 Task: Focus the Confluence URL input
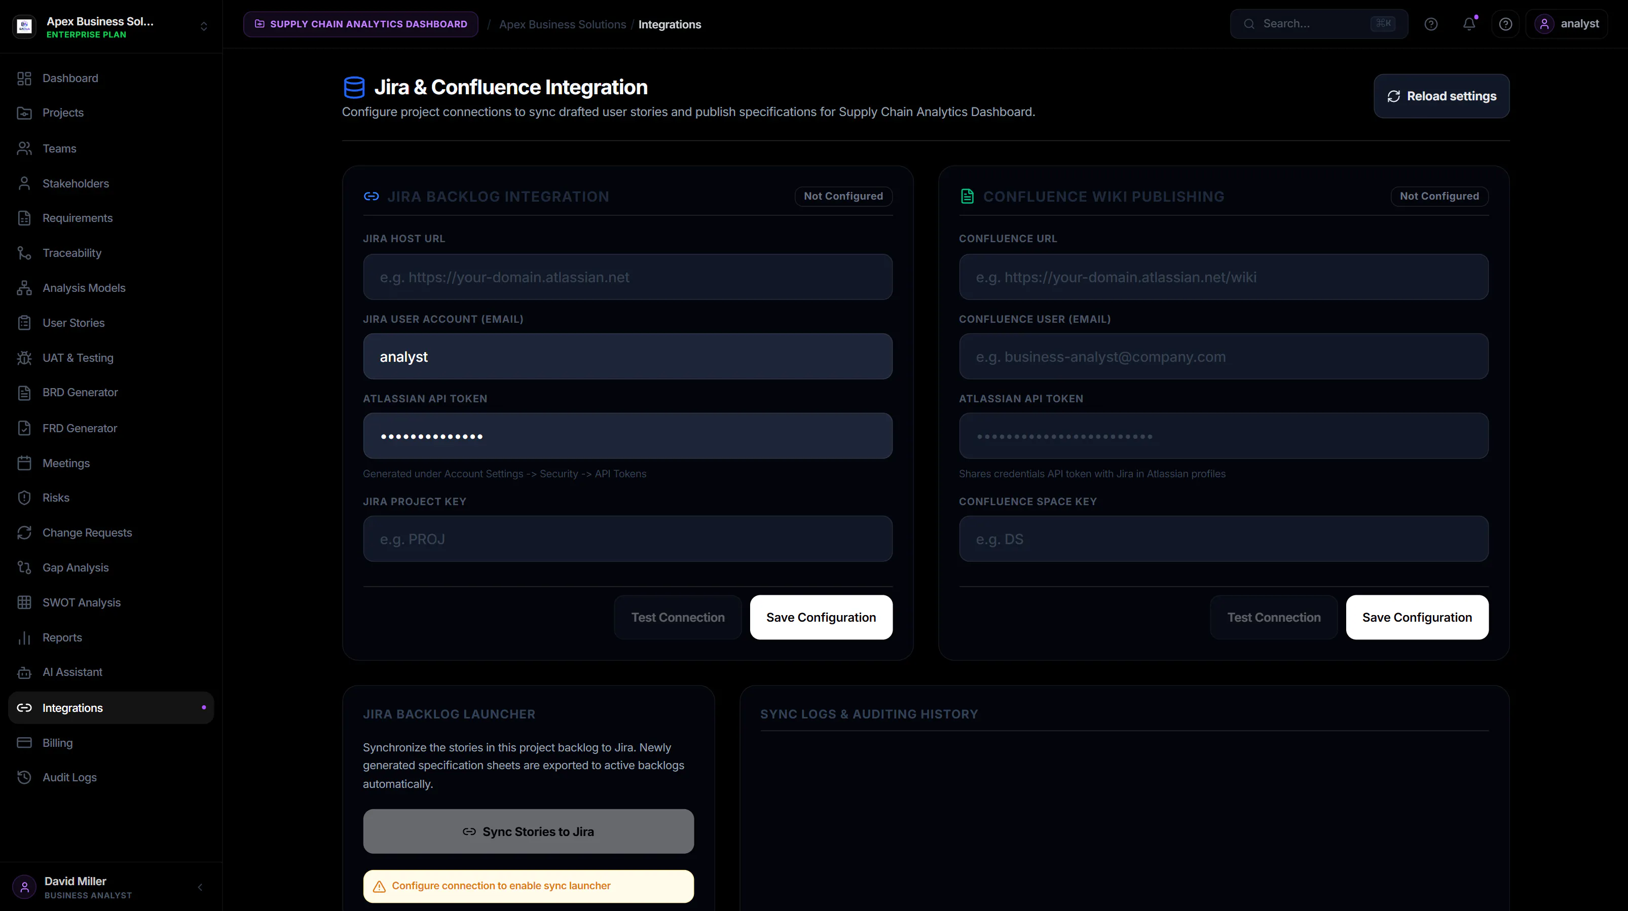(x=1224, y=277)
